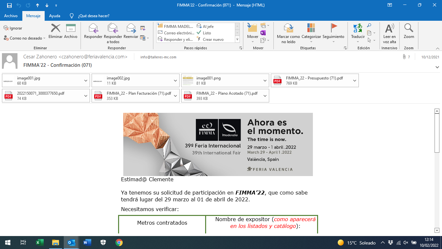
Task: Expand the Pasos rápidos gallery
Action: click(238, 39)
